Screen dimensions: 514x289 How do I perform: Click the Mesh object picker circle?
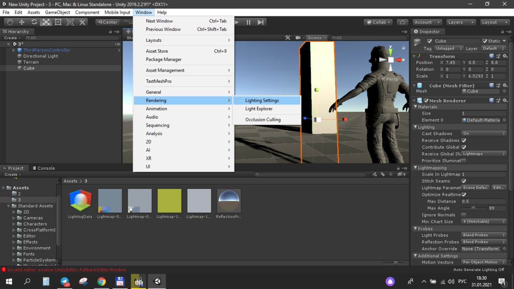504,91
